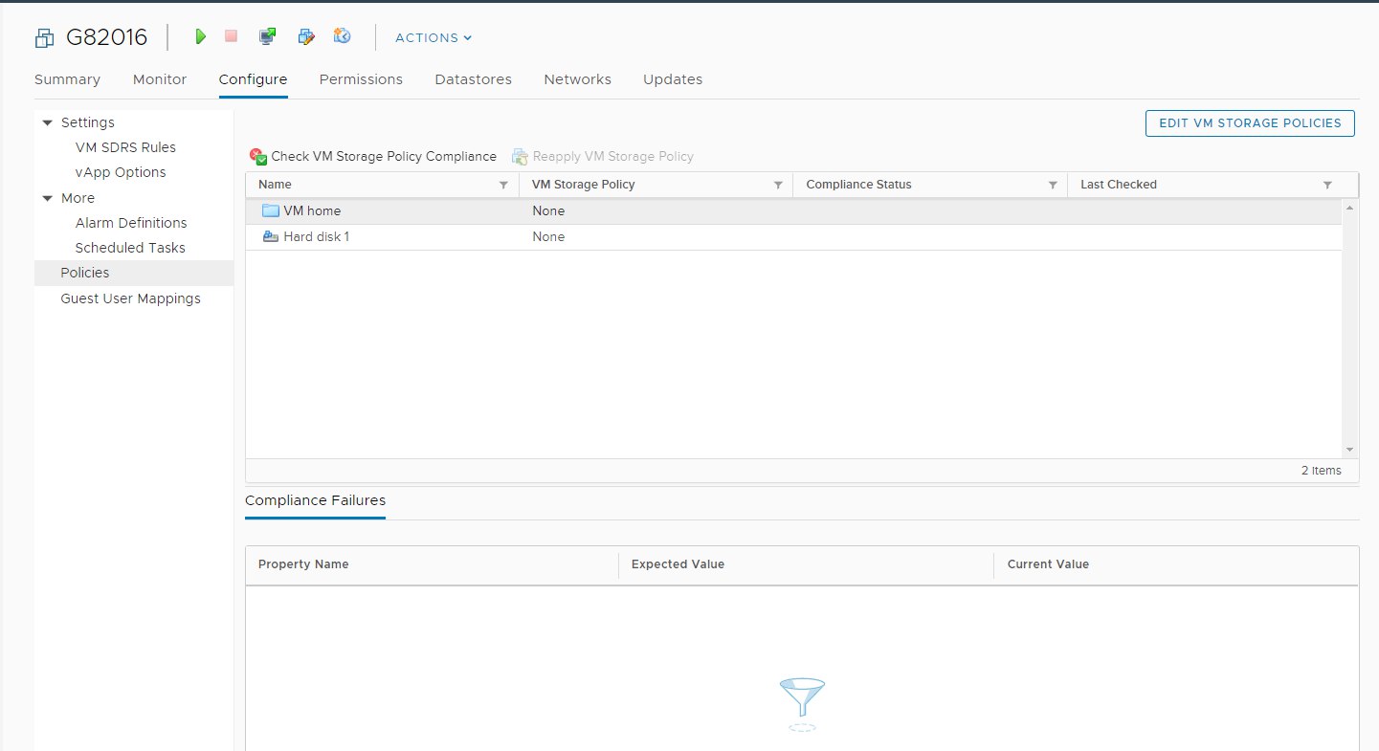Click the Name column filter icon
The image size is (1379, 751).
click(x=503, y=185)
